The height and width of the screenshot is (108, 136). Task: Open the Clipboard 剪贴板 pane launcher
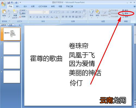[x=10, y=21]
